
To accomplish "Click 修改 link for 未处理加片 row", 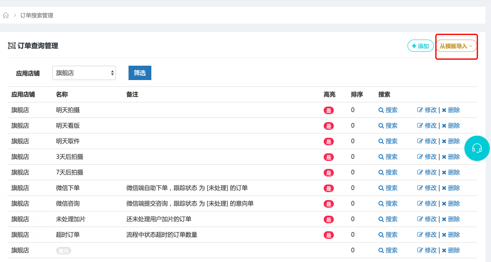I will point(430,219).
